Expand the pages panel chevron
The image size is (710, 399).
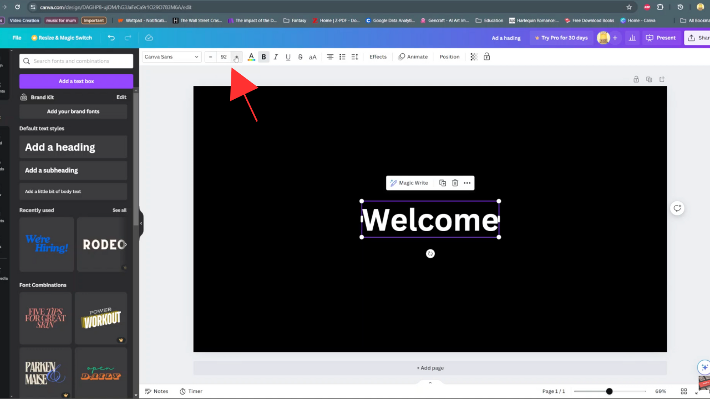click(430, 382)
